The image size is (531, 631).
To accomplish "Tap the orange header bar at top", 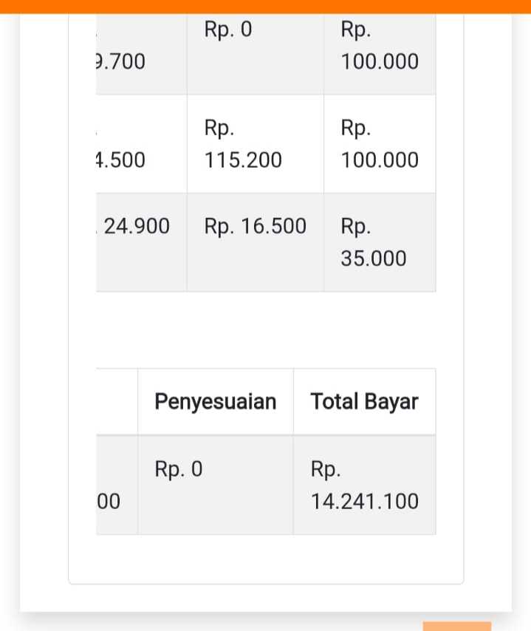I will click(265, 6).
